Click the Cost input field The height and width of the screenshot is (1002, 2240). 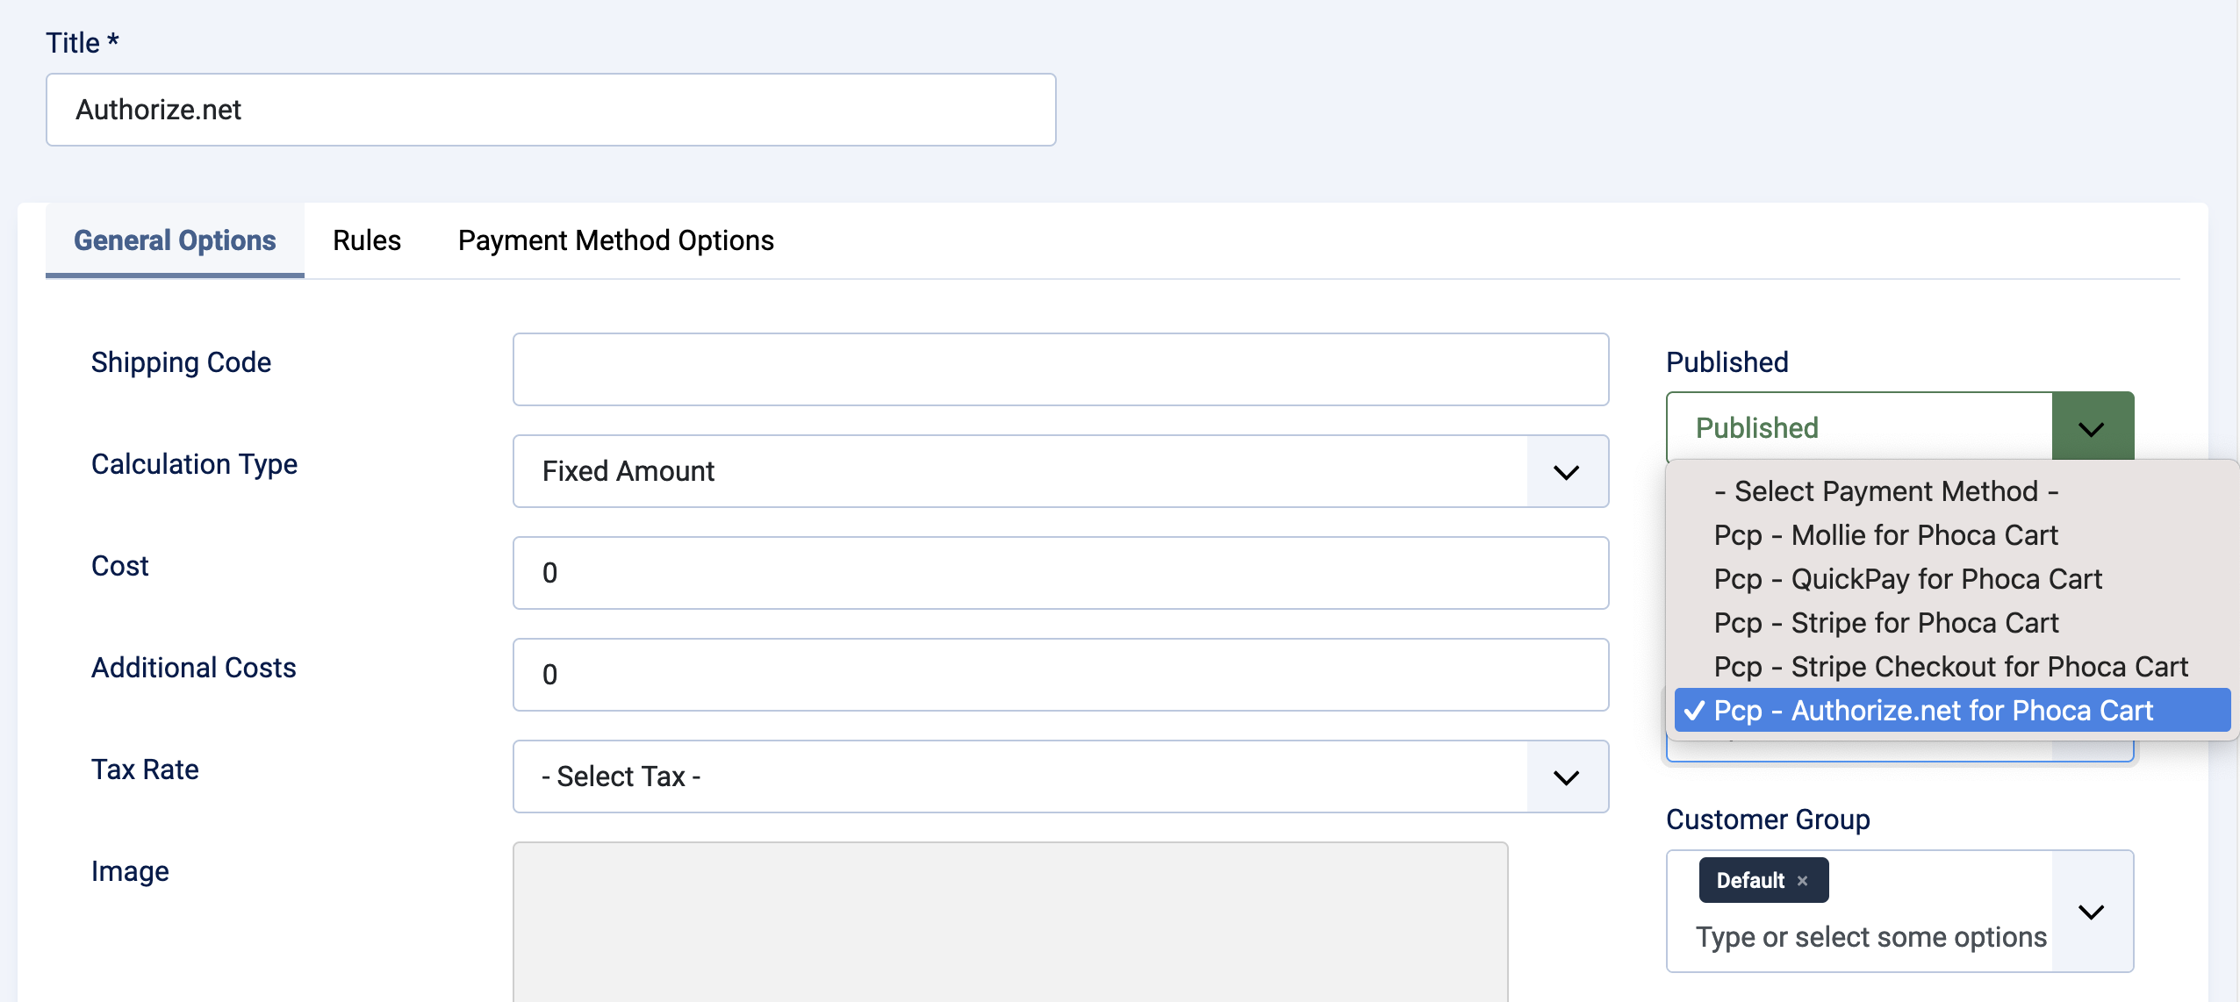(x=1060, y=572)
